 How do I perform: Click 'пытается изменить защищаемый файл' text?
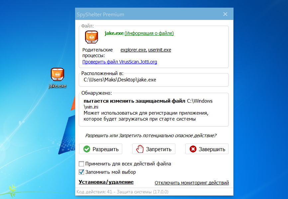click(x=135, y=101)
